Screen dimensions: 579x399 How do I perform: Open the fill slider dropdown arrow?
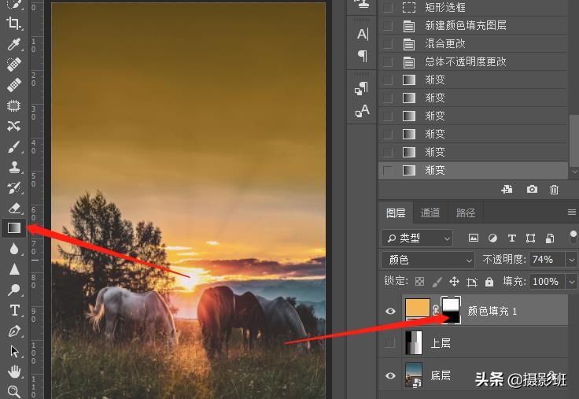point(572,282)
